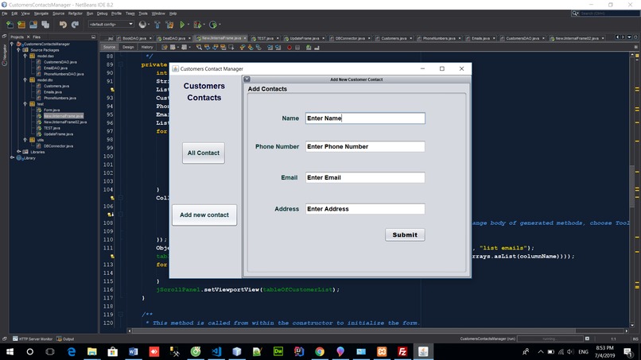
Task: Click the Address input field
Action: click(x=365, y=209)
